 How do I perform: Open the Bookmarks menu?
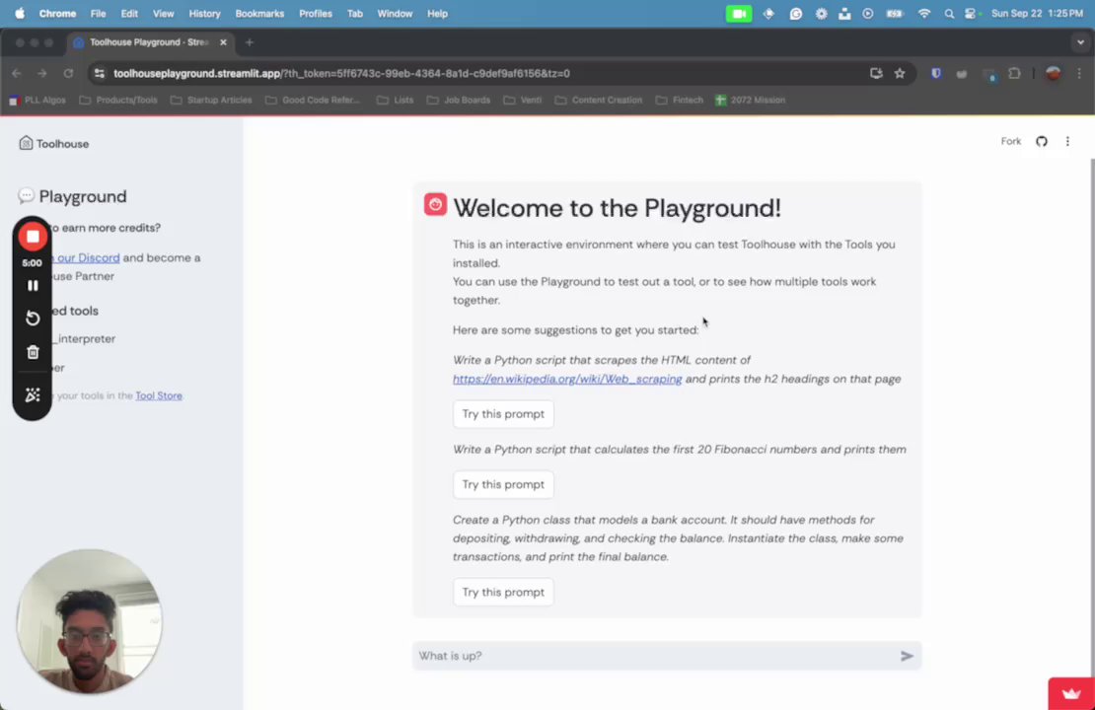click(x=259, y=13)
